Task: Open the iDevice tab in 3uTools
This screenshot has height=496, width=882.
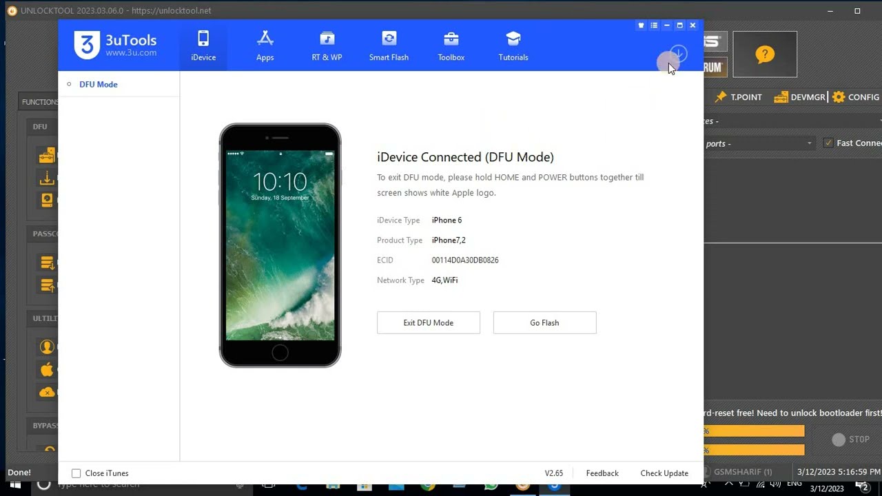Action: coord(203,46)
